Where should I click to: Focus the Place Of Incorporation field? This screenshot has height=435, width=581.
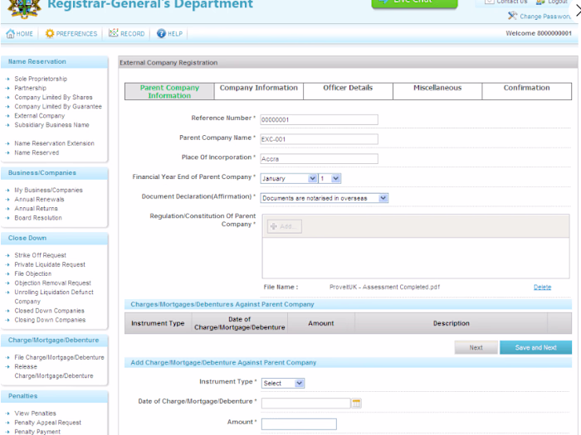point(319,159)
